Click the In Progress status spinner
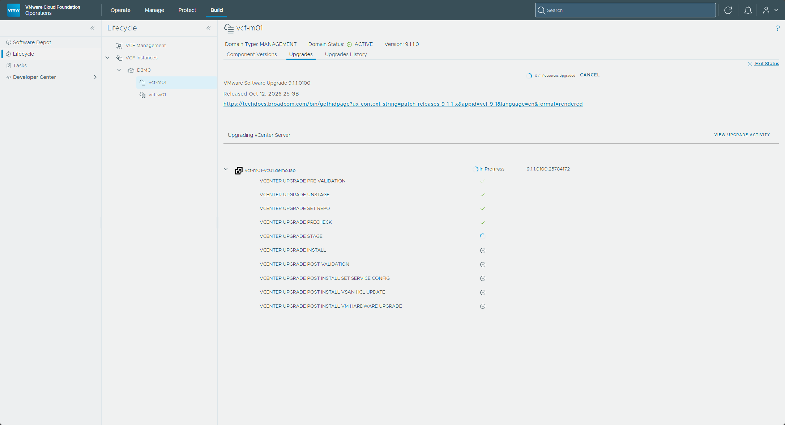785x425 pixels. [476, 169]
